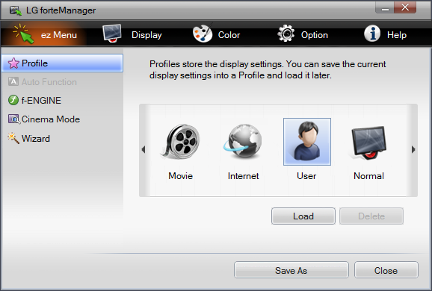Click the Movie profile label
The width and height of the screenshot is (432, 291).
[x=180, y=176]
